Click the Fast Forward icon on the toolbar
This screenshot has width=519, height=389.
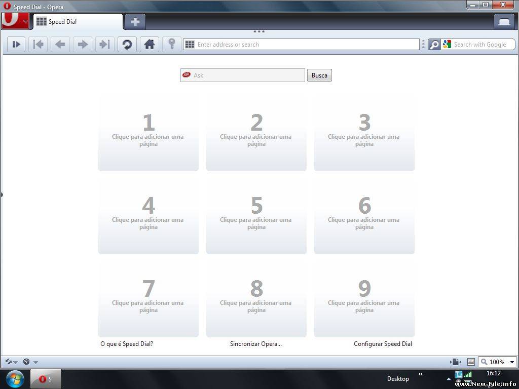(16, 44)
